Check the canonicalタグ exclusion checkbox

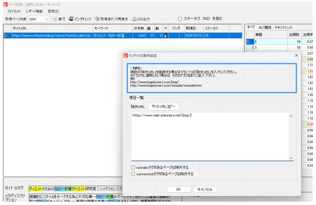coord(133,174)
